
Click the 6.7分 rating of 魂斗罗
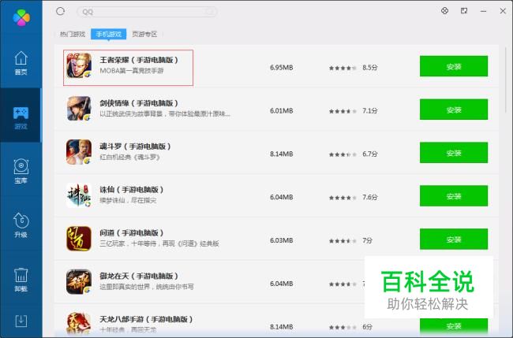[369, 154]
